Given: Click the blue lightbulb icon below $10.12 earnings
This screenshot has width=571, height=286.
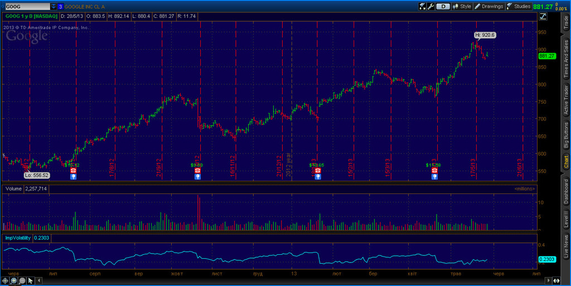Looking at the screenshot, I should (x=73, y=177).
